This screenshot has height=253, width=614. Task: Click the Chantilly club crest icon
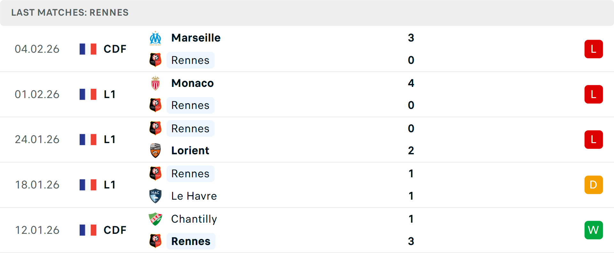[155, 219]
